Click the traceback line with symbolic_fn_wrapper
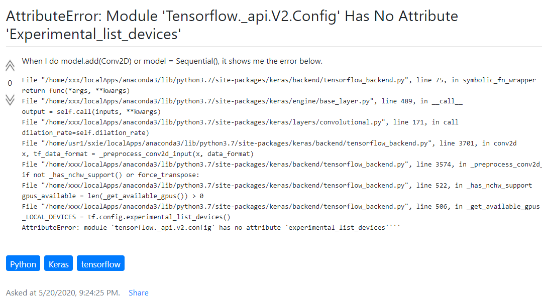Image resolution: width=542 pixels, height=304 pixels. pos(279,80)
